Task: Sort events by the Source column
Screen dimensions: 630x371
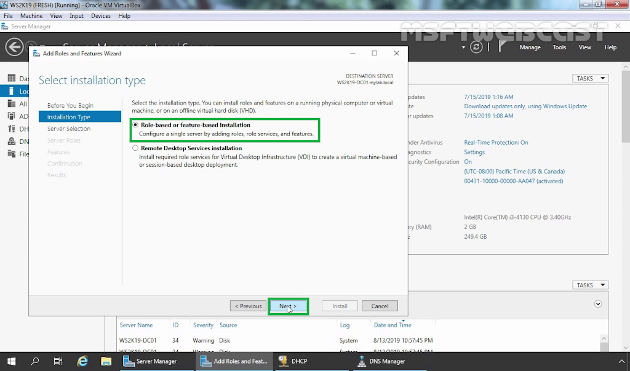Action: [228, 325]
